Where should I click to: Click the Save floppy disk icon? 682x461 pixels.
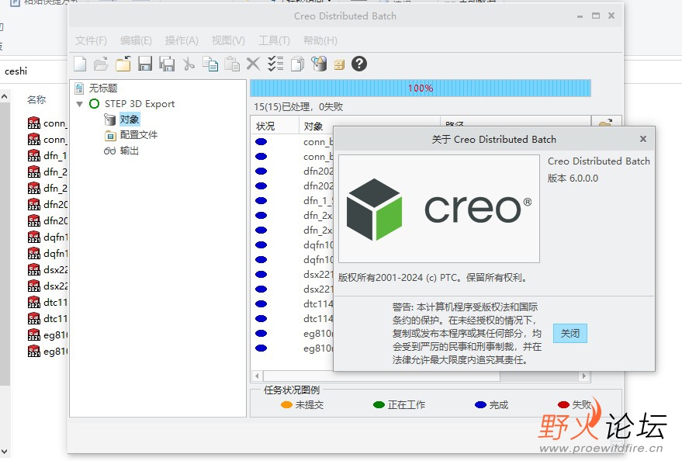pyautogui.click(x=145, y=64)
